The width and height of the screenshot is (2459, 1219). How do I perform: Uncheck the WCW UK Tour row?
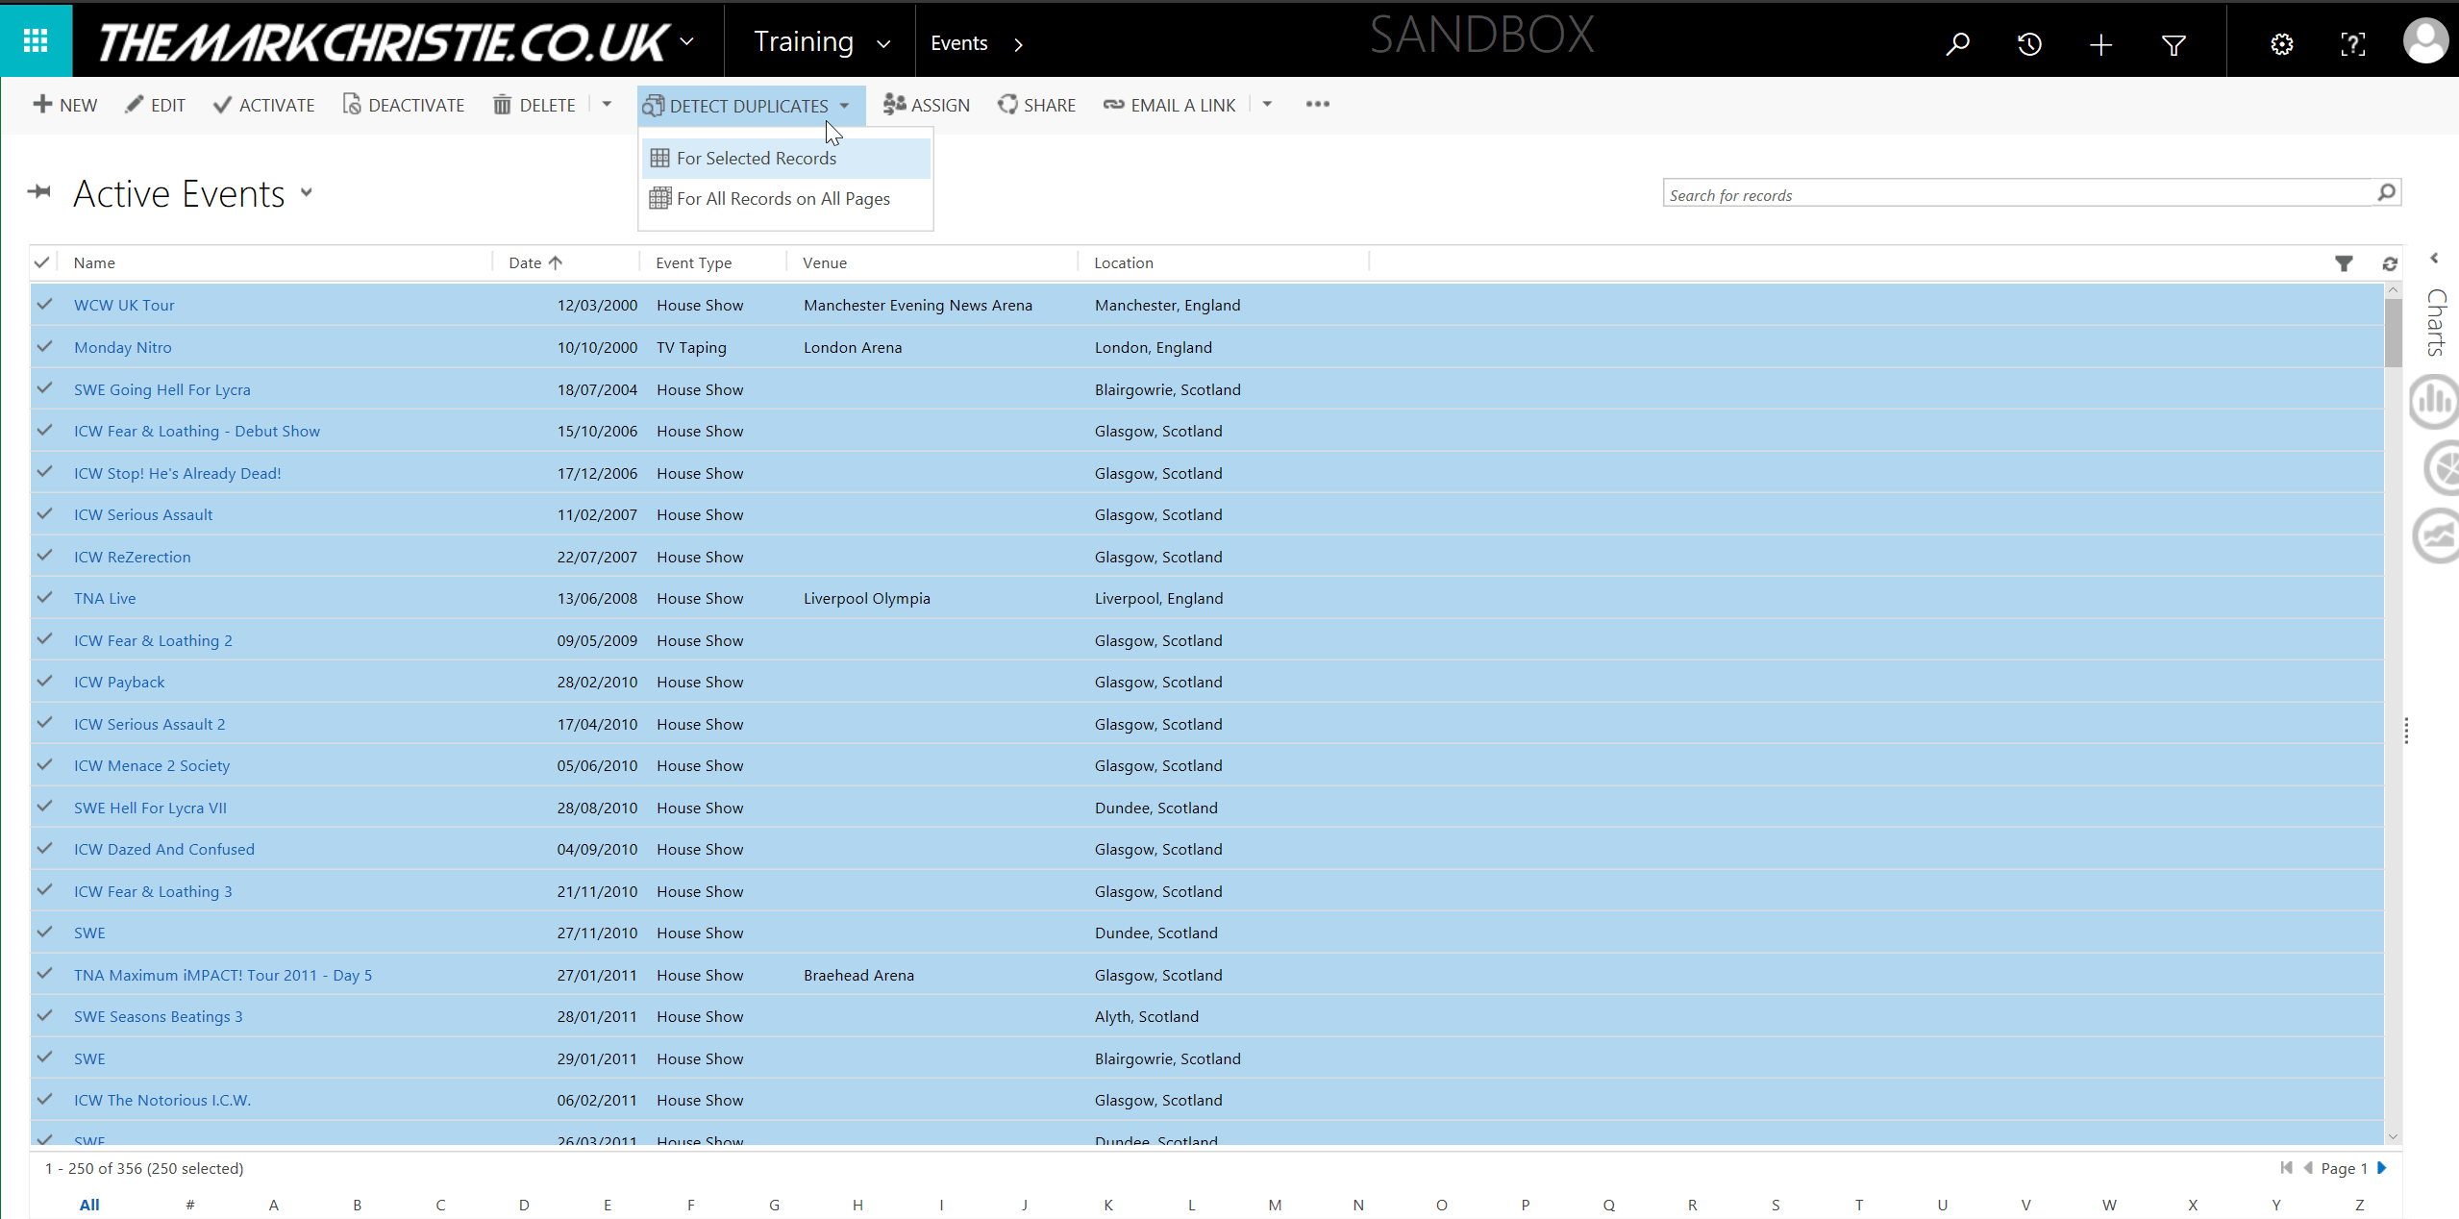(44, 304)
